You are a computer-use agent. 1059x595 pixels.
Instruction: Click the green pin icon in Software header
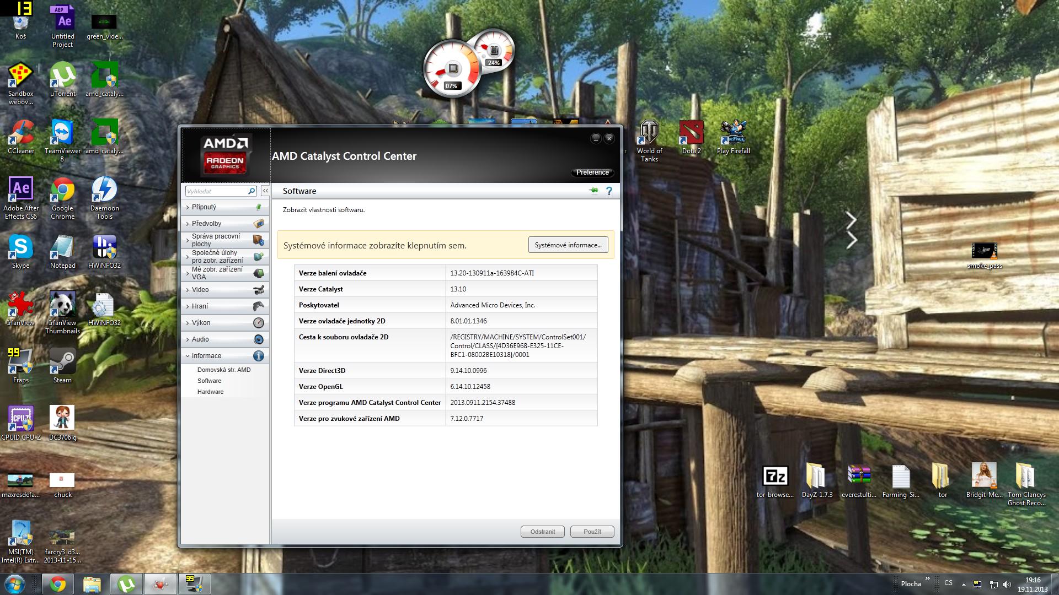tap(594, 191)
